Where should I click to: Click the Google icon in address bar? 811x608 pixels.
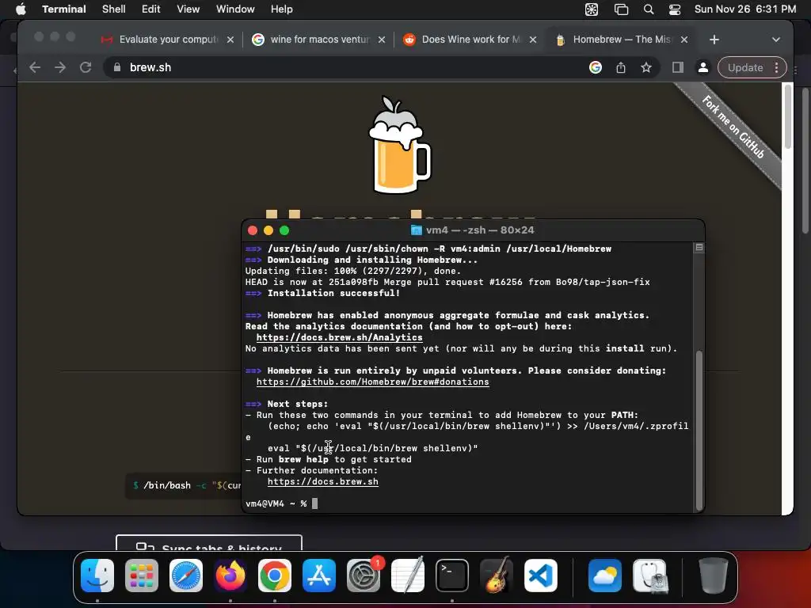pos(596,67)
